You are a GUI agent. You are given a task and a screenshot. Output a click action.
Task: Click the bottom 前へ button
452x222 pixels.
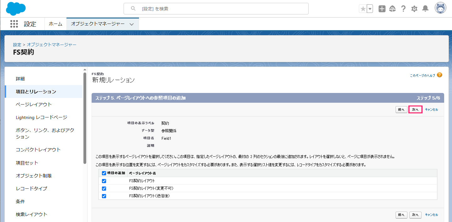pos(401,215)
